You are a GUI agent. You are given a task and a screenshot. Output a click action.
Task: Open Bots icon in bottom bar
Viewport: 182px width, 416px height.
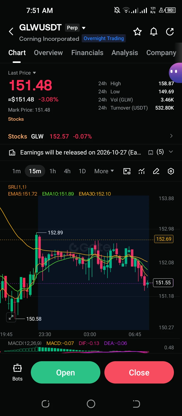point(17,373)
